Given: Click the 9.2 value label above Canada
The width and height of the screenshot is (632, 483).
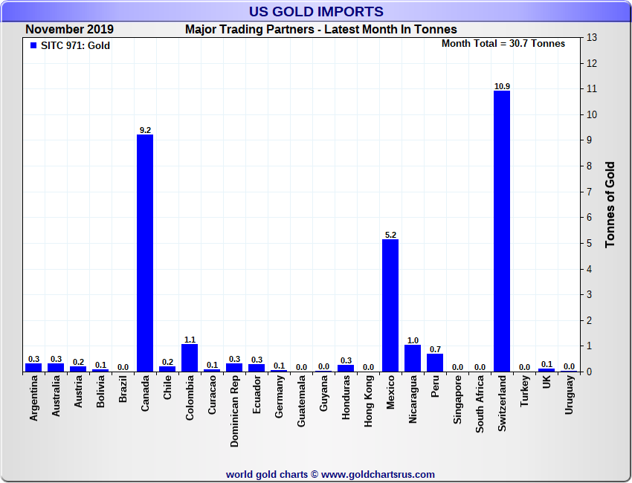Looking at the screenshot, I should (x=145, y=130).
